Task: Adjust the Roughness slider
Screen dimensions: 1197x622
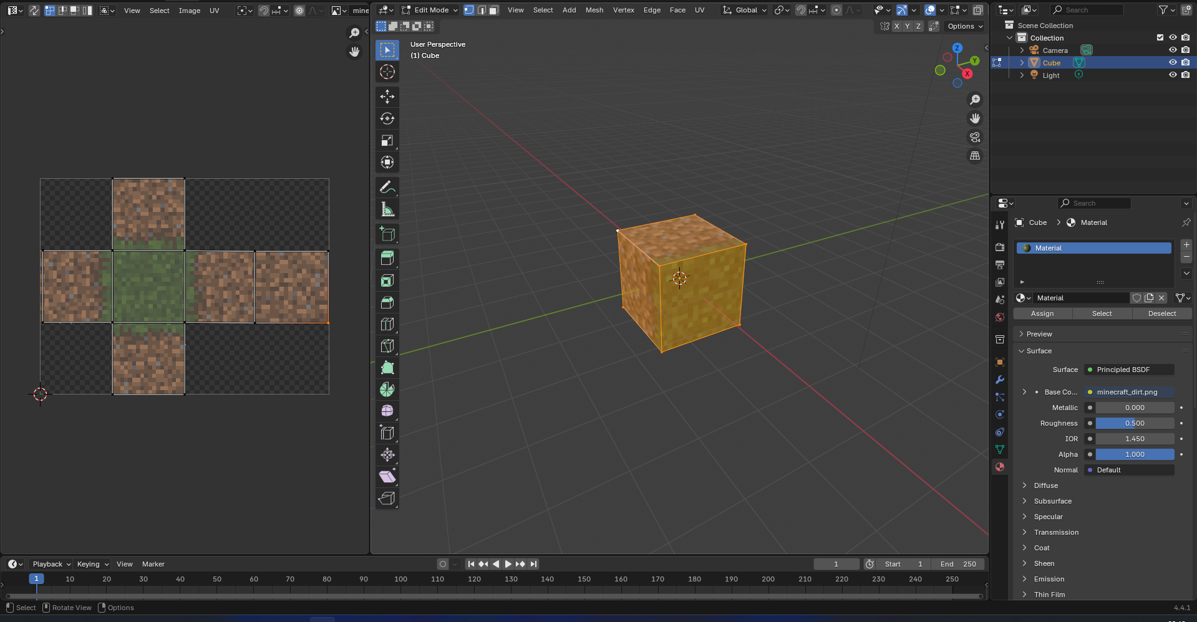Action: click(1135, 423)
